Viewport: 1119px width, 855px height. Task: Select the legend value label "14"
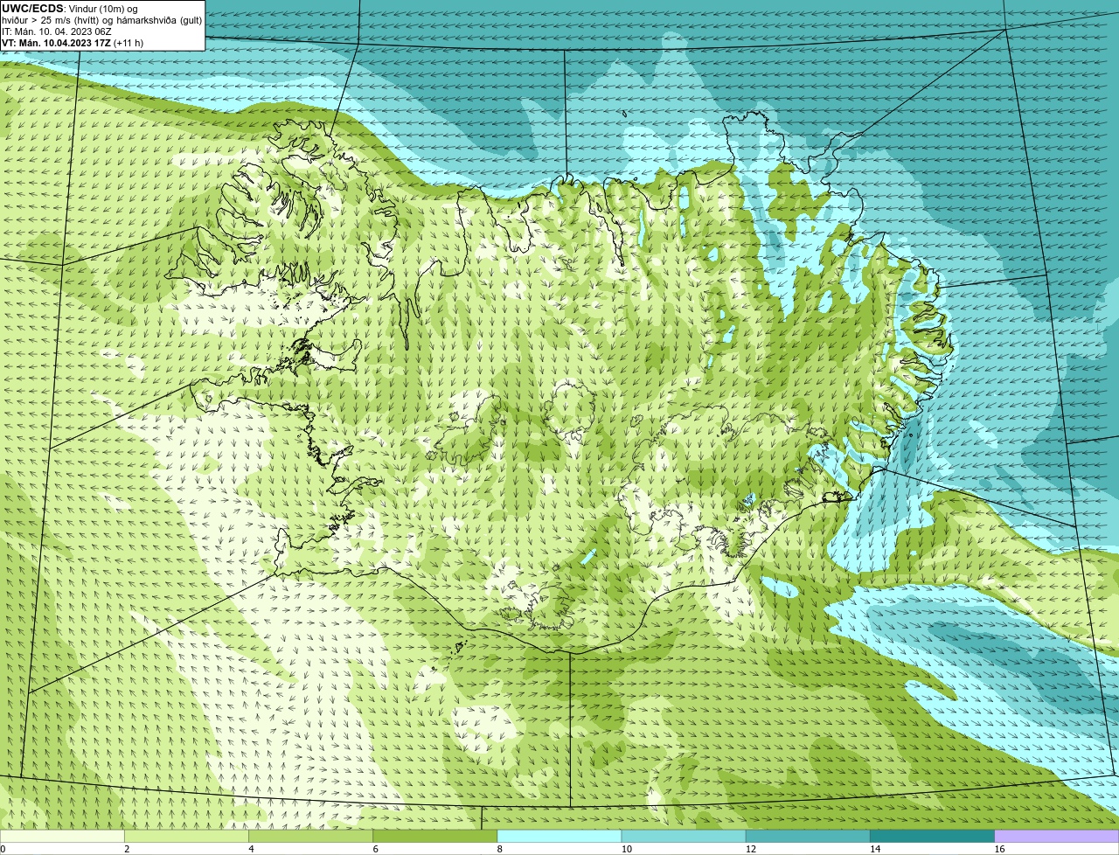(x=875, y=849)
